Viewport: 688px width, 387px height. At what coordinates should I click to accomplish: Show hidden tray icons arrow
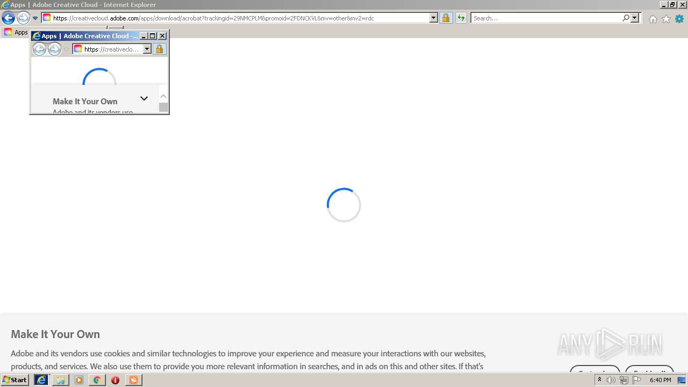coord(599,380)
